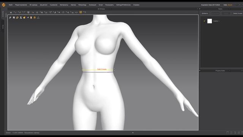Open the Редактирование menu
The width and height of the screenshot is (243, 137).
click(x=21, y=5)
